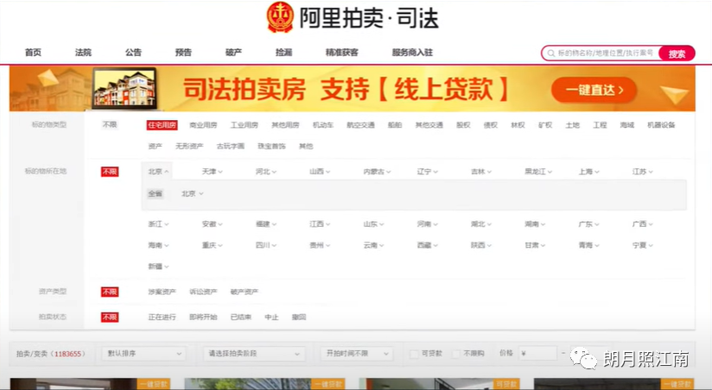Select the 商业用房 property type
Screen dimensions: 712x390
[x=203, y=125]
